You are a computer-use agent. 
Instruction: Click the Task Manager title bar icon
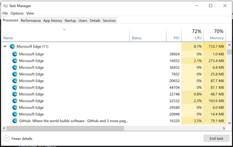coord(6,6)
